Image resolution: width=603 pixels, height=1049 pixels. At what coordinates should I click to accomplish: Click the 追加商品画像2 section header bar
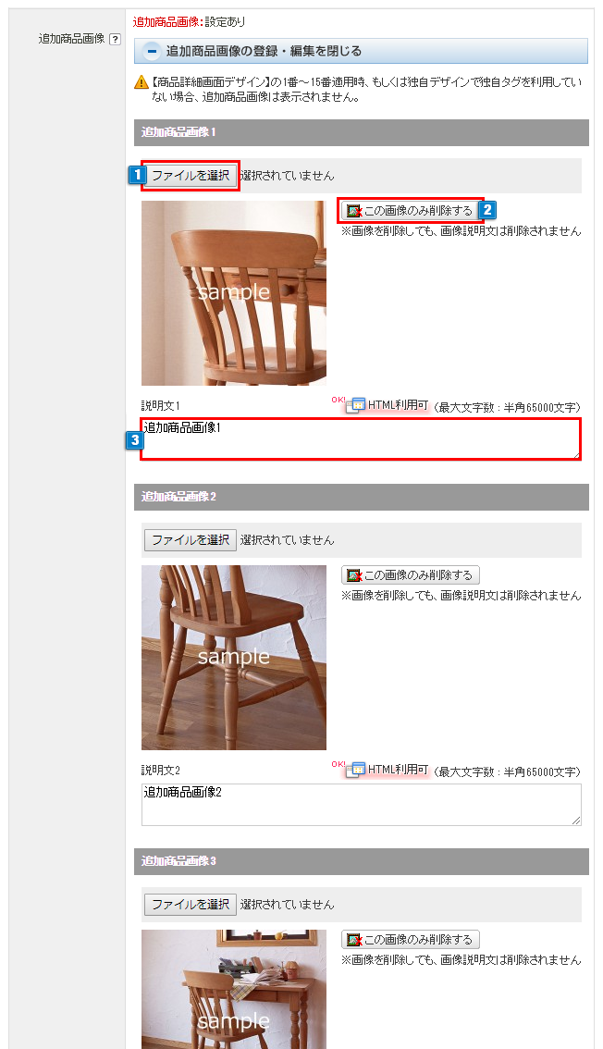(361, 497)
